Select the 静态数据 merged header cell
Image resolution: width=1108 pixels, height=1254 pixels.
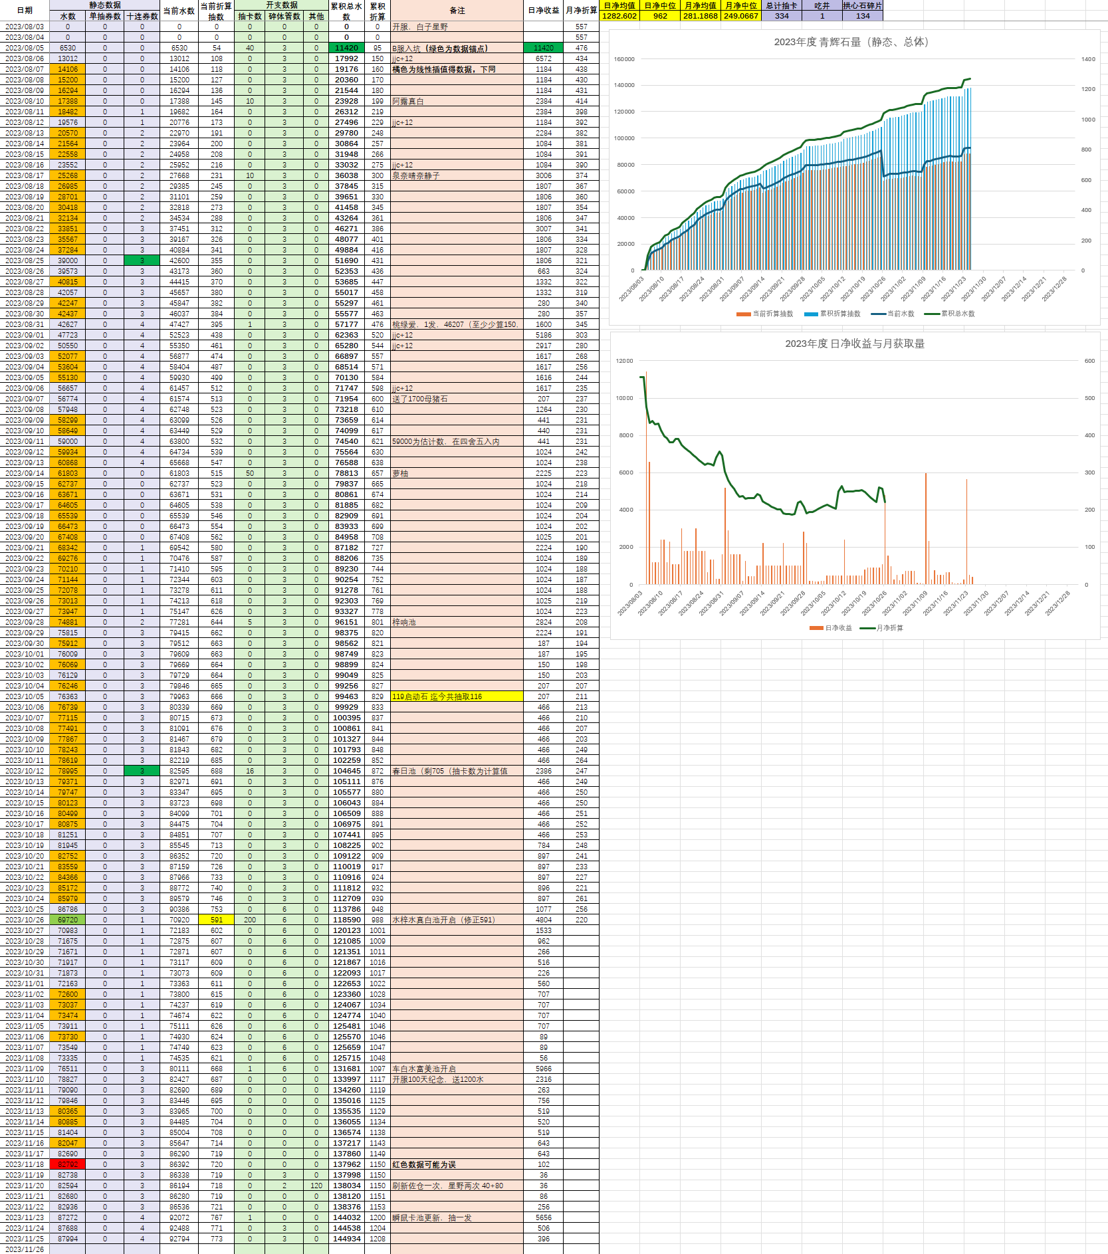pos(104,5)
